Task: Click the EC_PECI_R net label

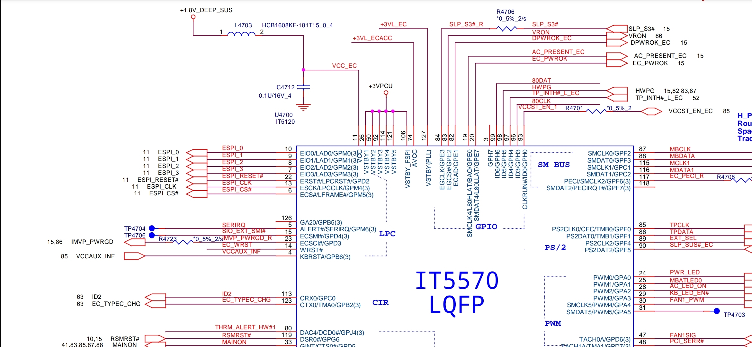Action: click(687, 176)
